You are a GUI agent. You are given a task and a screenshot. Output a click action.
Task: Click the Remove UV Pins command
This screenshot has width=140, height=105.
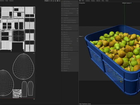point(70,4)
